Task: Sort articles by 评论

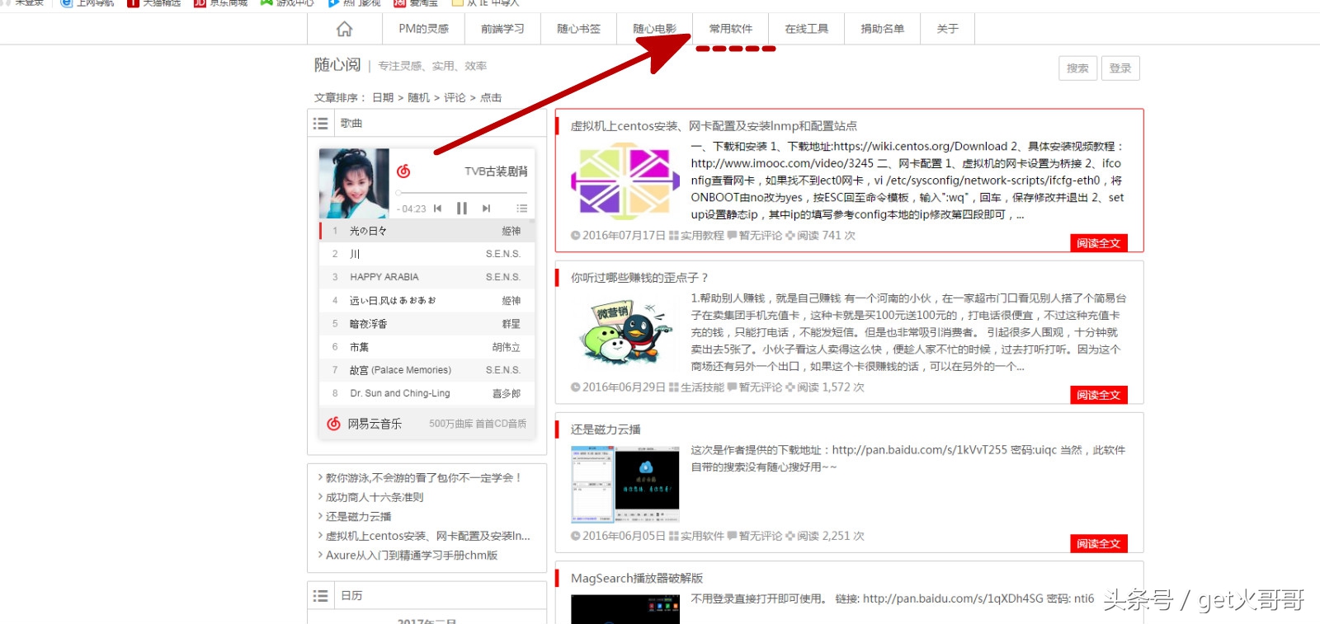Action: point(455,97)
